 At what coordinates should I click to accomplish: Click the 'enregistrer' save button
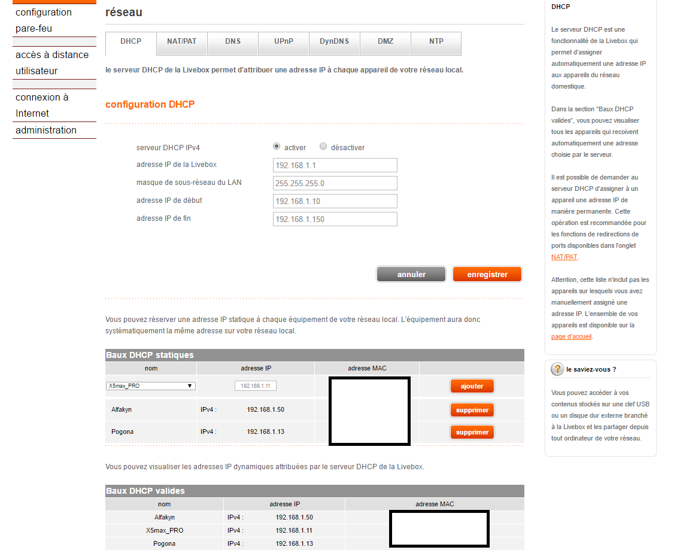[487, 274]
